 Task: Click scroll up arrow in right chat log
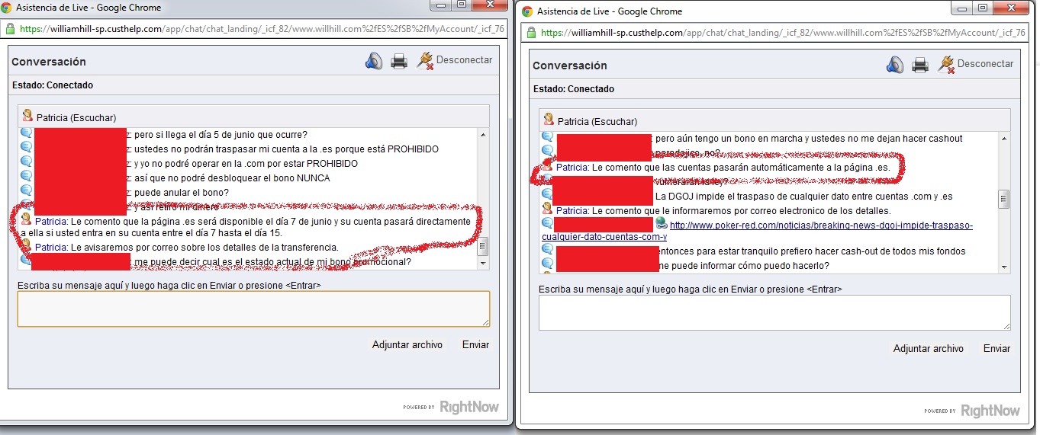click(x=1003, y=138)
